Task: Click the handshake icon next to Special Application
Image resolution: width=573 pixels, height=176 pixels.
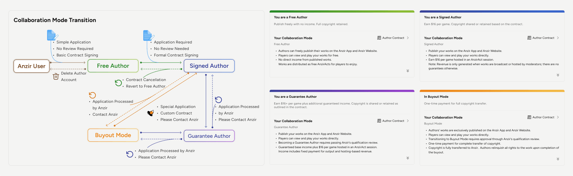Action: 150,113
